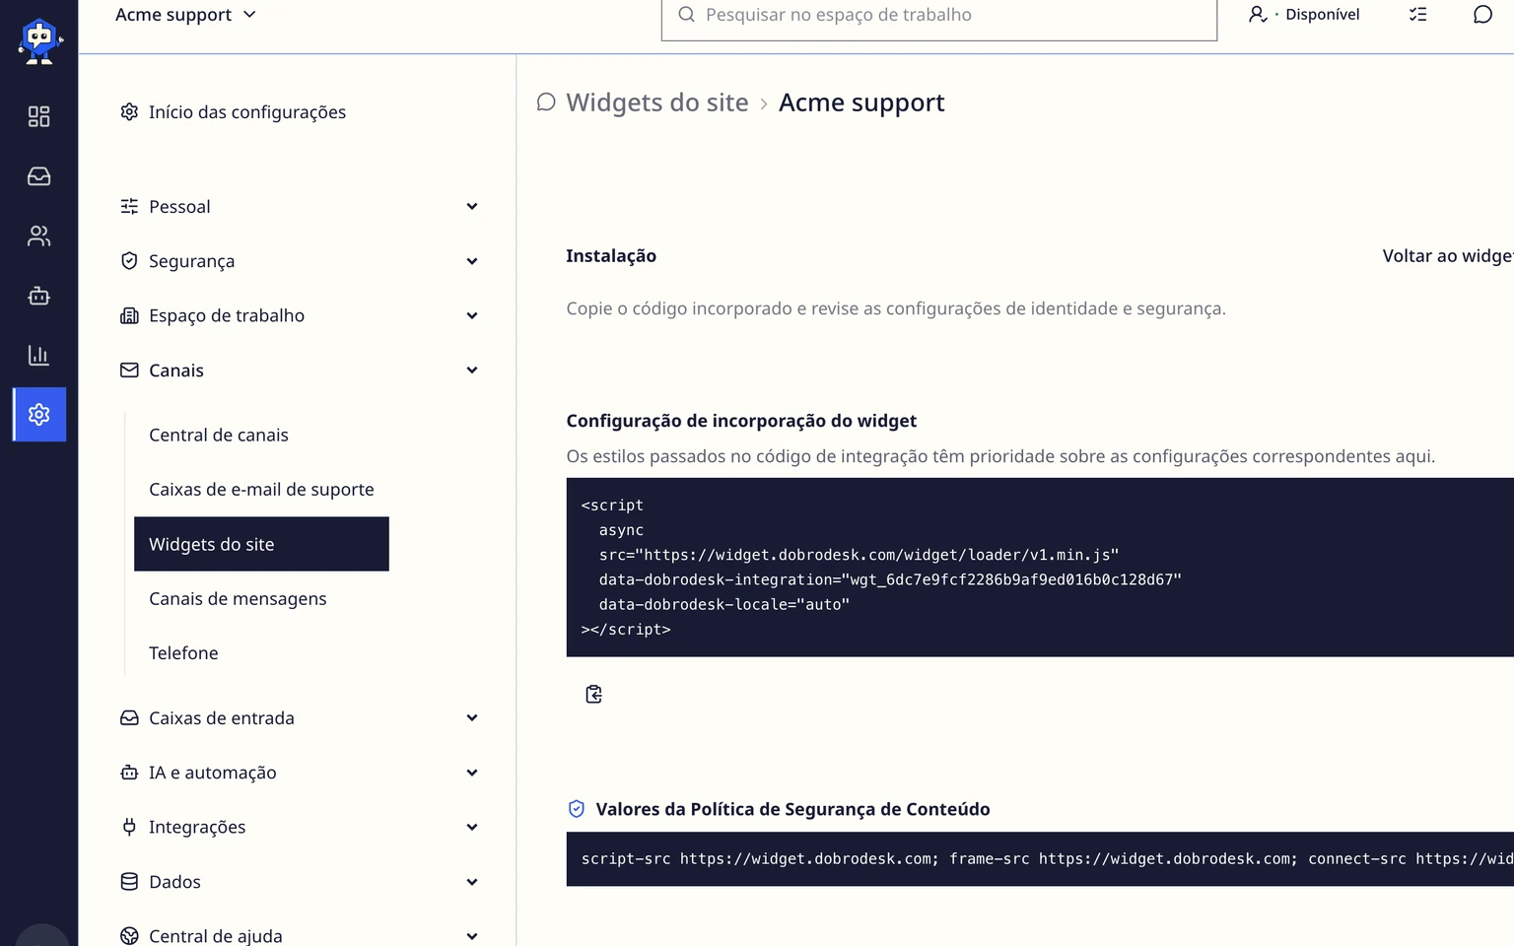Viewport: 1514px width, 946px height.
Task: Click the agent status person icon
Action: click(1258, 14)
